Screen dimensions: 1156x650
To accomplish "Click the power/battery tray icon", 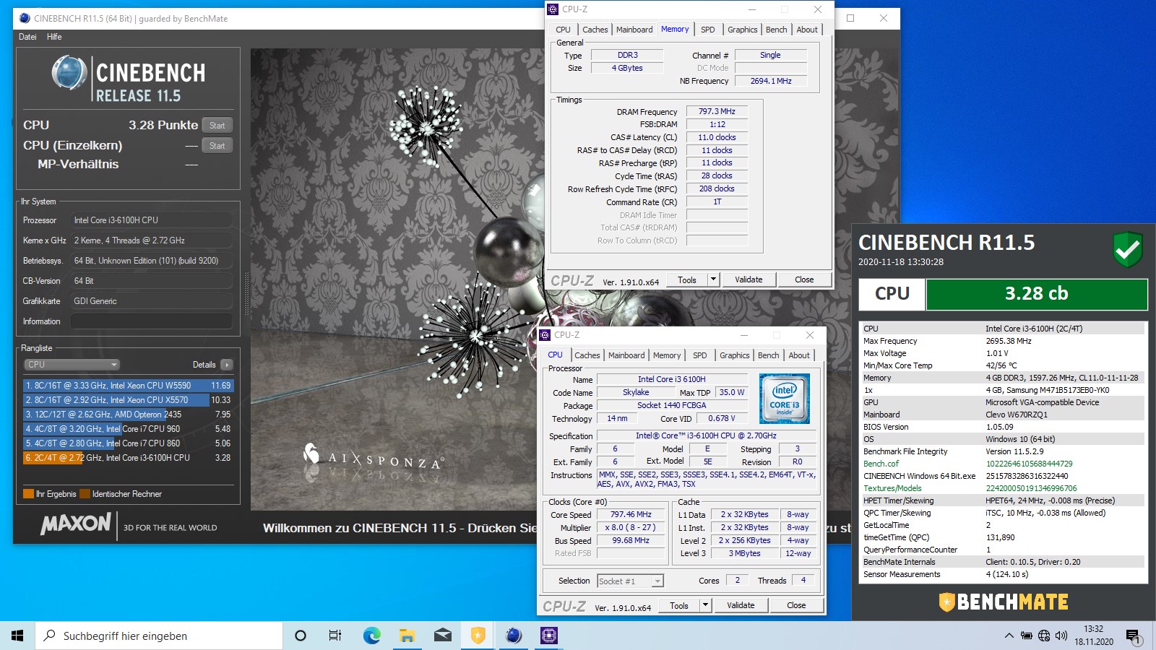I will tap(1026, 636).
